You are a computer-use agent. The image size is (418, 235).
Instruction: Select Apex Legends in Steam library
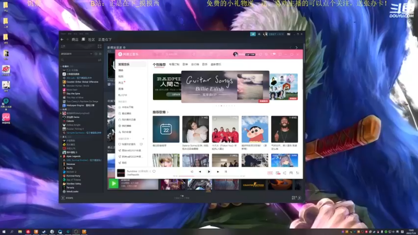73,156
